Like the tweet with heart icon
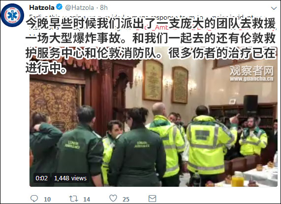The height and width of the screenshot is (204, 281). point(113,198)
